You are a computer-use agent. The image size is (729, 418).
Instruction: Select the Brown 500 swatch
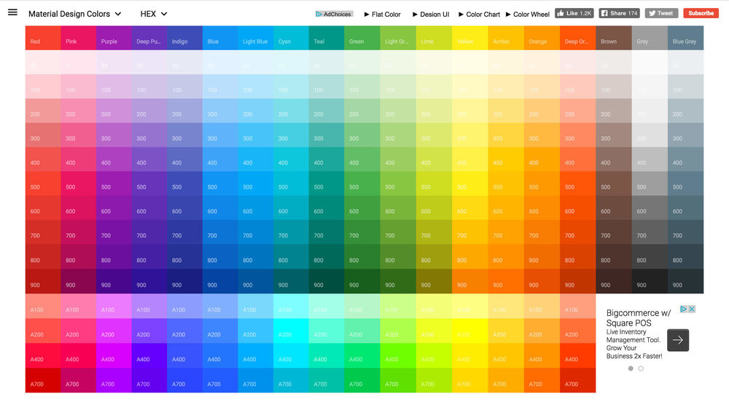click(x=614, y=184)
